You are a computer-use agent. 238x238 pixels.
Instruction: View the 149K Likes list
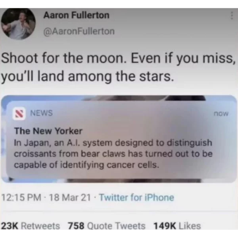tap(177, 226)
